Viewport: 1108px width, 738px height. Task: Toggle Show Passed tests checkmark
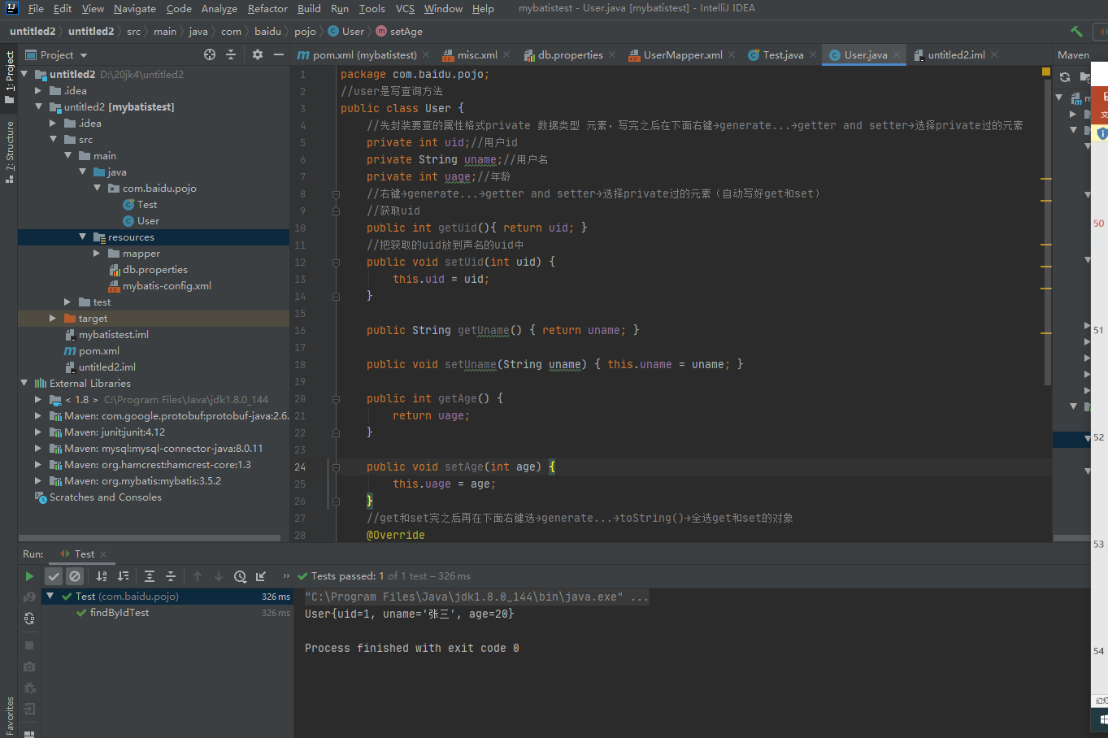point(54,576)
